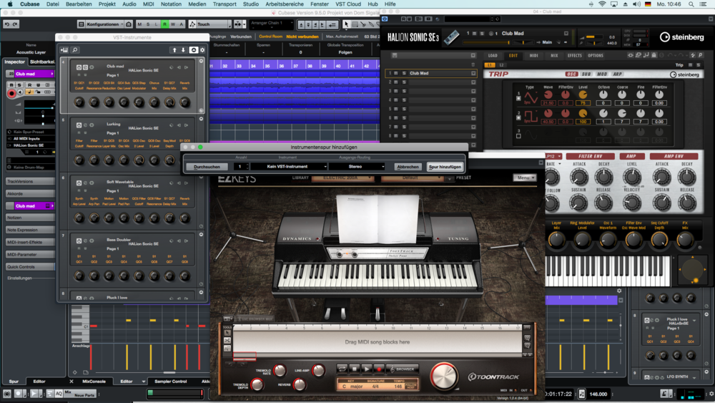715x403 pixels.
Task: Click the record enable button in Inspector
Action: click(12, 94)
